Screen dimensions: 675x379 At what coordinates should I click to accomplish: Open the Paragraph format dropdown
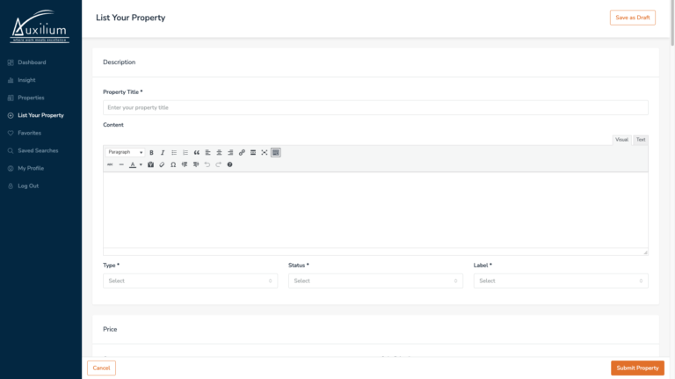(x=125, y=152)
